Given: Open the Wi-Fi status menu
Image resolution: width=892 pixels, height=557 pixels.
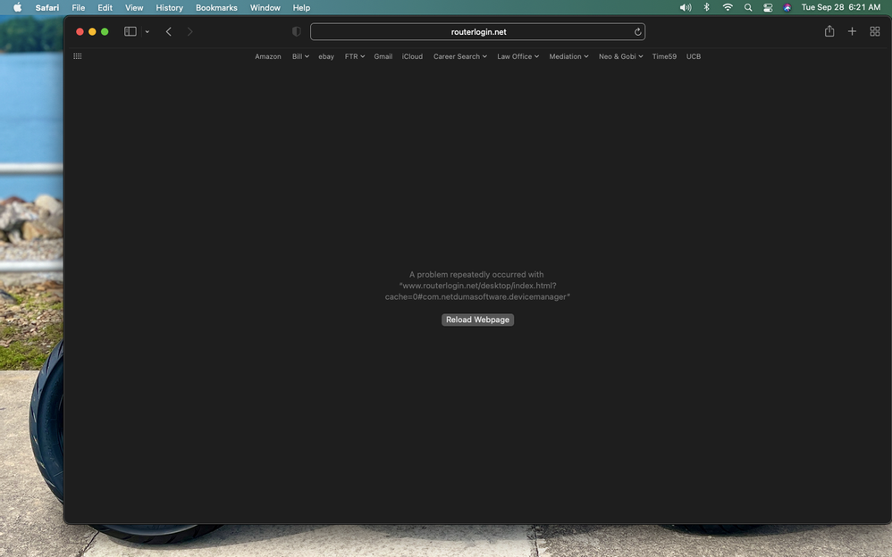Looking at the screenshot, I should (x=728, y=7).
